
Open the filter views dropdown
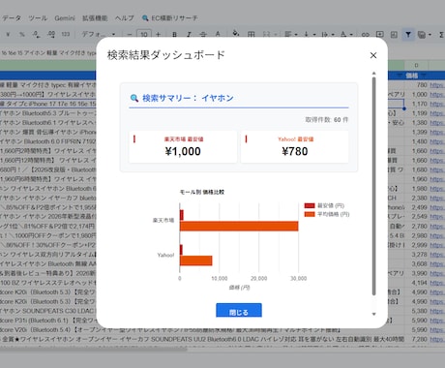(x=424, y=34)
